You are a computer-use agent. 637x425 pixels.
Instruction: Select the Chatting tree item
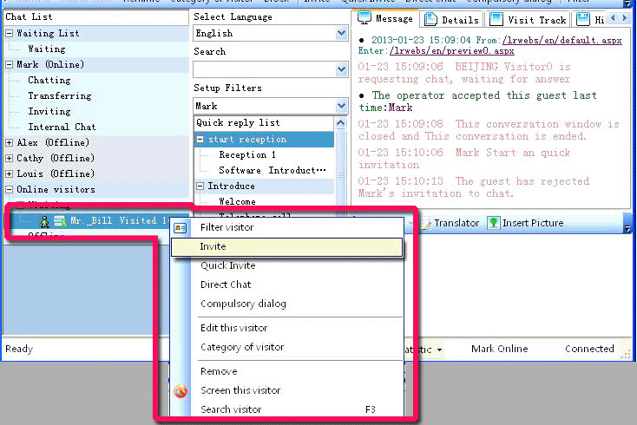pyautogui.click(x=49, y=81)
